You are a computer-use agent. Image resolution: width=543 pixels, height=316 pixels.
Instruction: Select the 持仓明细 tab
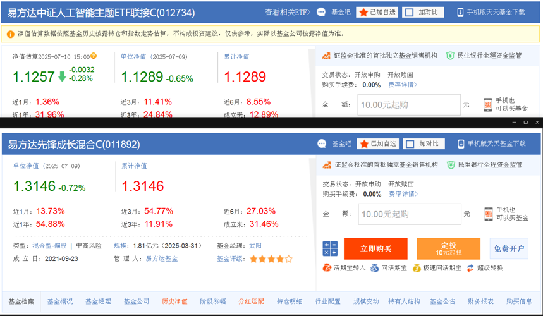[x=290, y=301]
